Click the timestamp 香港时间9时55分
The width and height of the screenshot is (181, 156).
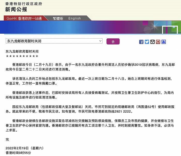[x=18, y=153]
